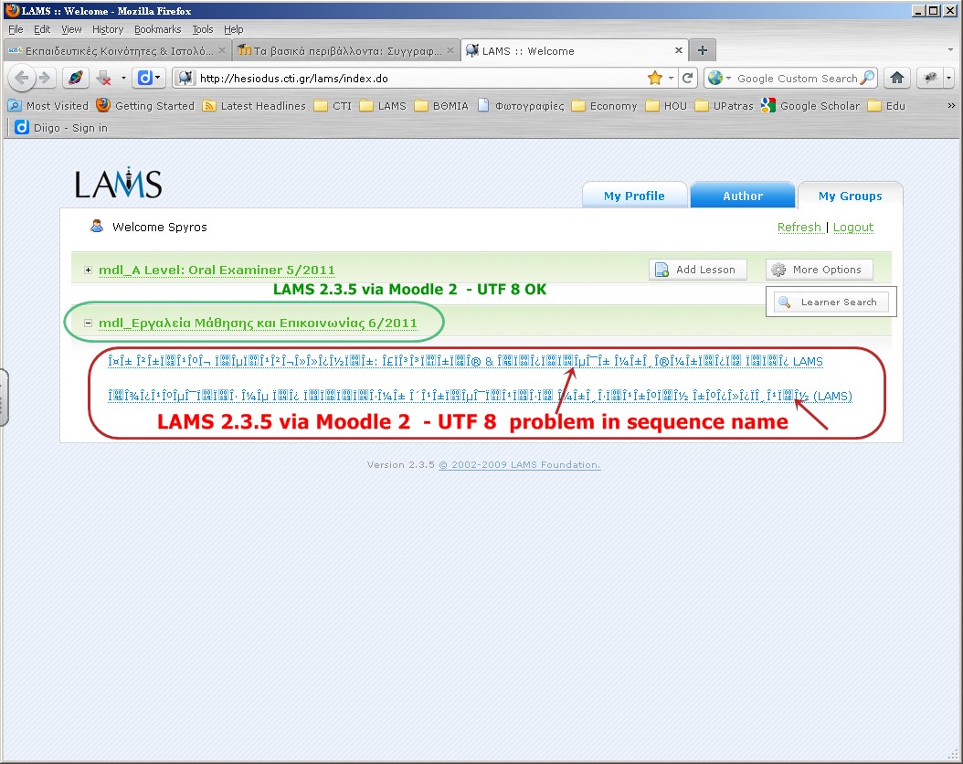This screenshot has width=963, height=764.
Task: Expand the mdl_A Level group
Action: (x=89, y=270)
